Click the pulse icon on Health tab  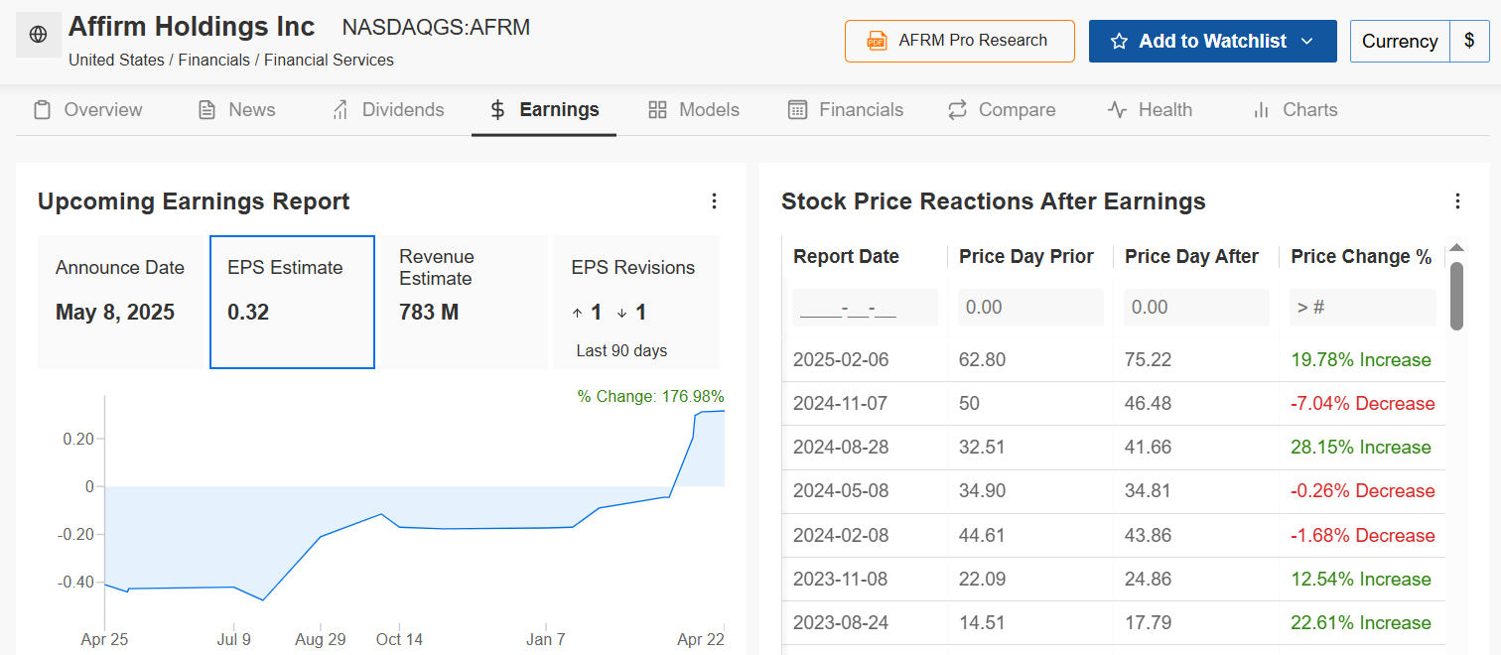(x=1117, y=110)
